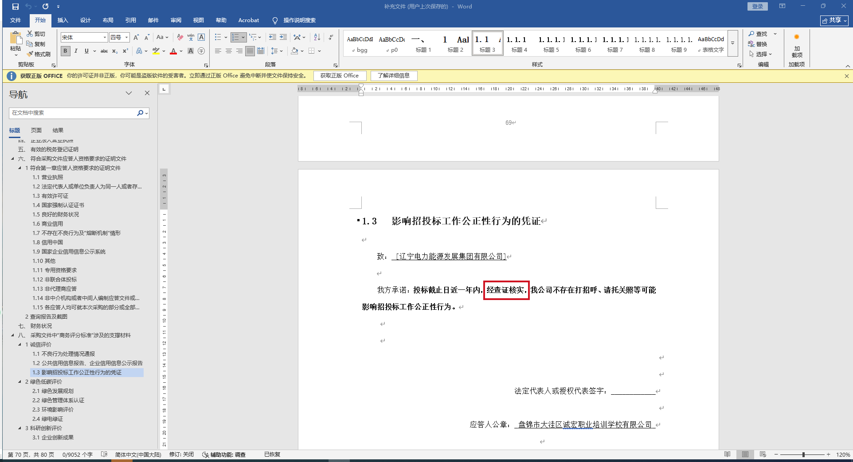Adjust the zoom slider in status bar
853x462 pixels.
pyautogui.click(x=803, y=454)
